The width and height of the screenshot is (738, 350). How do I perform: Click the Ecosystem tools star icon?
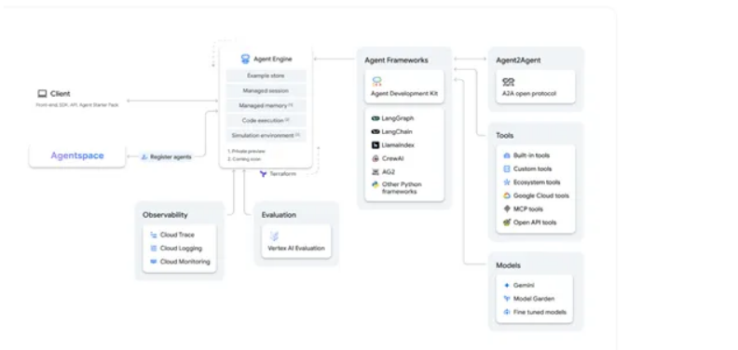pos(507,182)
